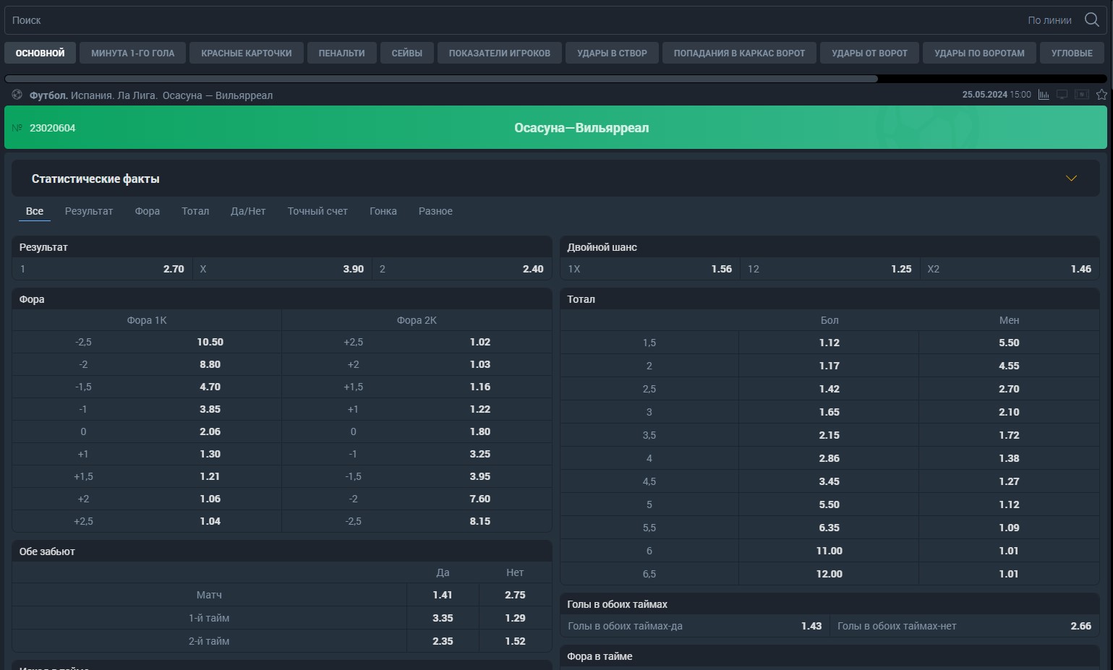Add match to favorites with star icon
Viewport: 1113px width, 670px height.
pyautogui.click(x=1101, y=95)
